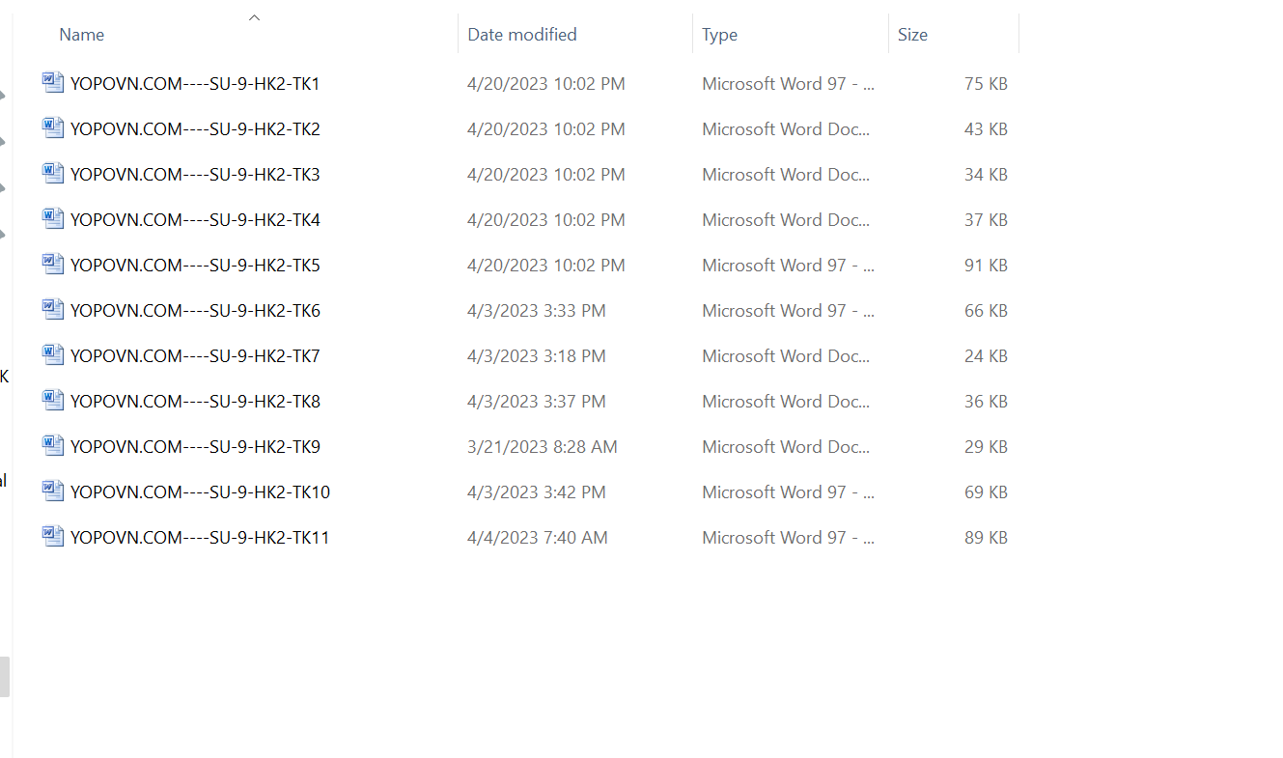
Task: Sort files by Size column header
Action: point(912,35)
